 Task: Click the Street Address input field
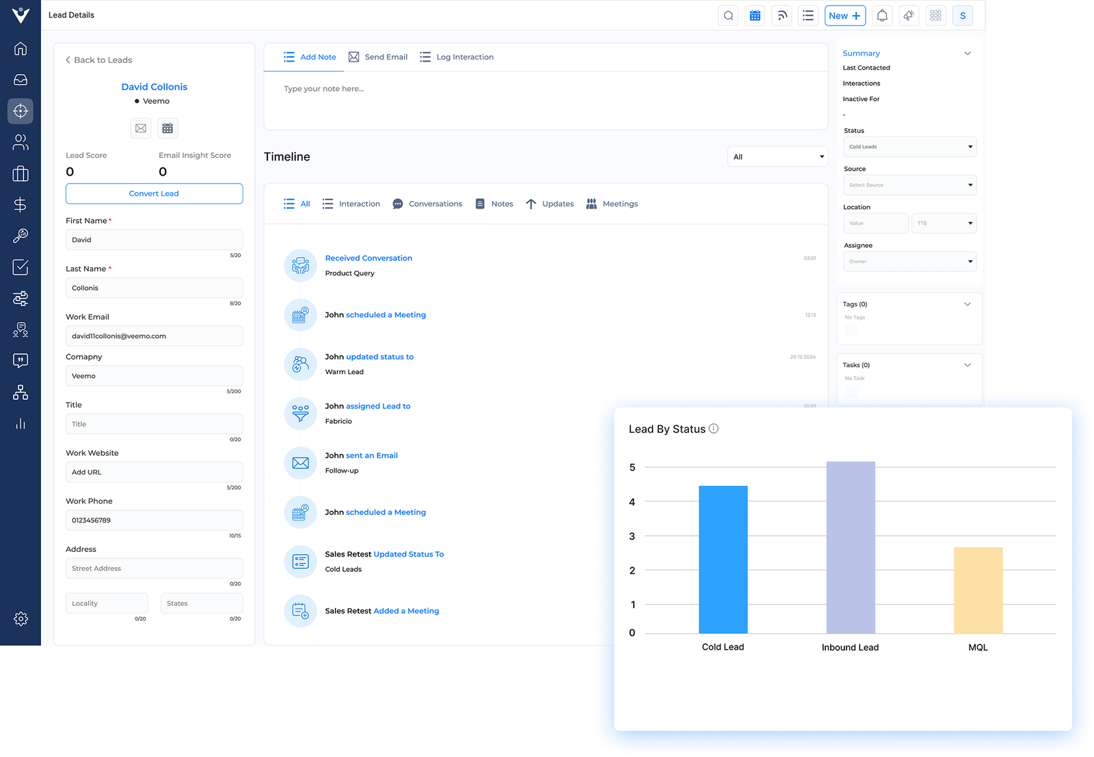tap(154, 568)
